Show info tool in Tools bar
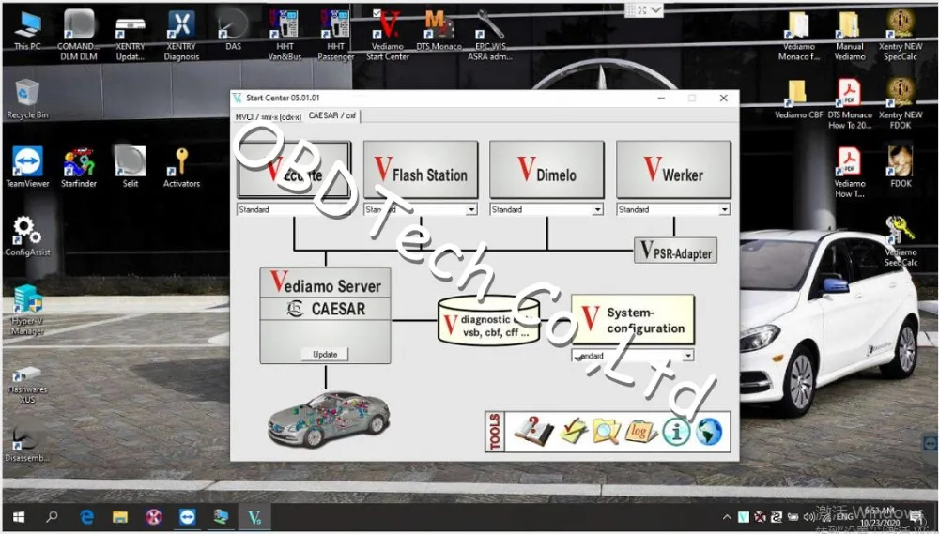The width and height of the screenshot is (939, 534). [676, 431]
